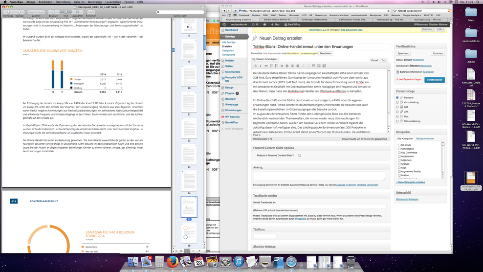Switch to the Text editor tab
Screen dimensions: 483x272
click(x=383, y=61)
